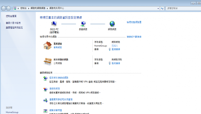The width and height of the screenshot is (201, 114).
Task: Refresh the address bar
Action: point(162,9)
